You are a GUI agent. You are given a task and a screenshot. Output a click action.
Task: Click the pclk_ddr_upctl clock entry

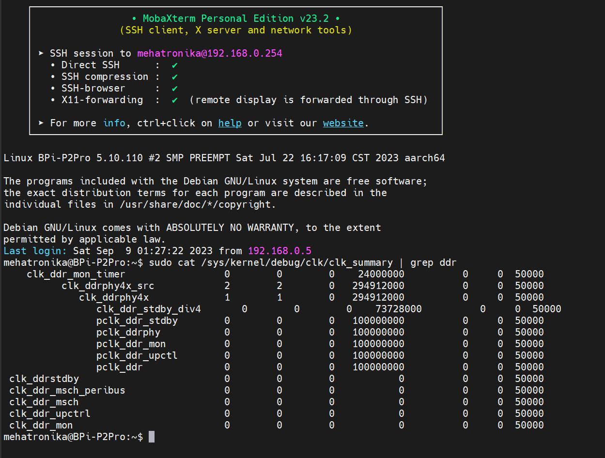pyautogui.click(x=137, y=355)
